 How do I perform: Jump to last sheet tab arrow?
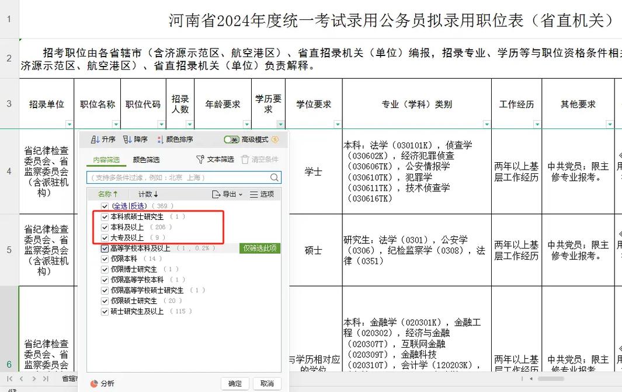(x=46, y=379)
